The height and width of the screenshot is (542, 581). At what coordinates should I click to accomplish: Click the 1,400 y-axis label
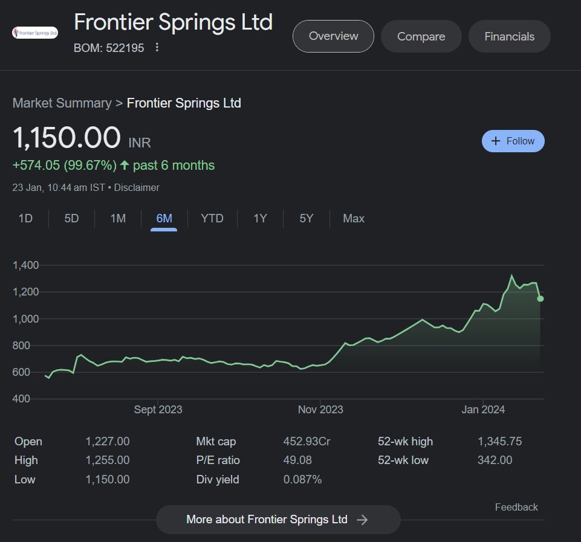coord(25,265)
